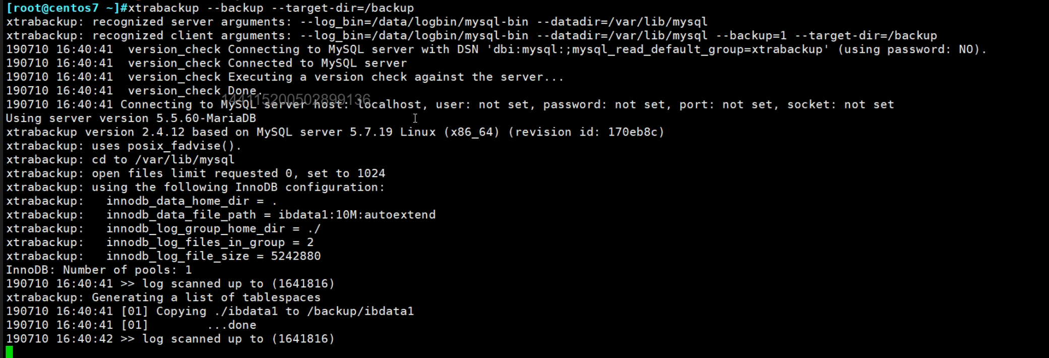This screenshot has height=358, width=1049.
Task: Click the innodb_data_home_dir setting line
Action: [192, 201]
